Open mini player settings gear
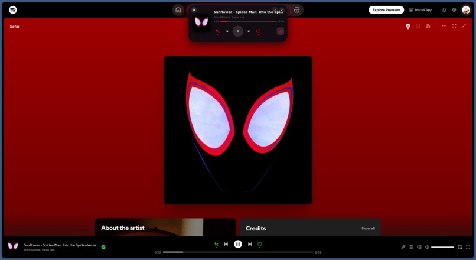The height and width of the screenshot is (260, 476). (194, 10)
